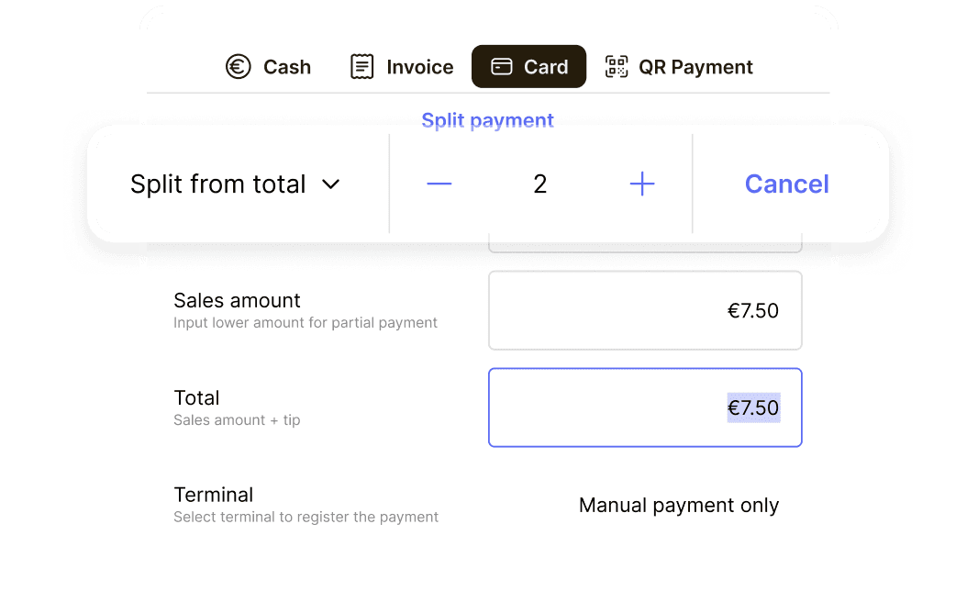Click the credit card icon
The height and width of the screenshot is (591, 978).
[502, 67]
